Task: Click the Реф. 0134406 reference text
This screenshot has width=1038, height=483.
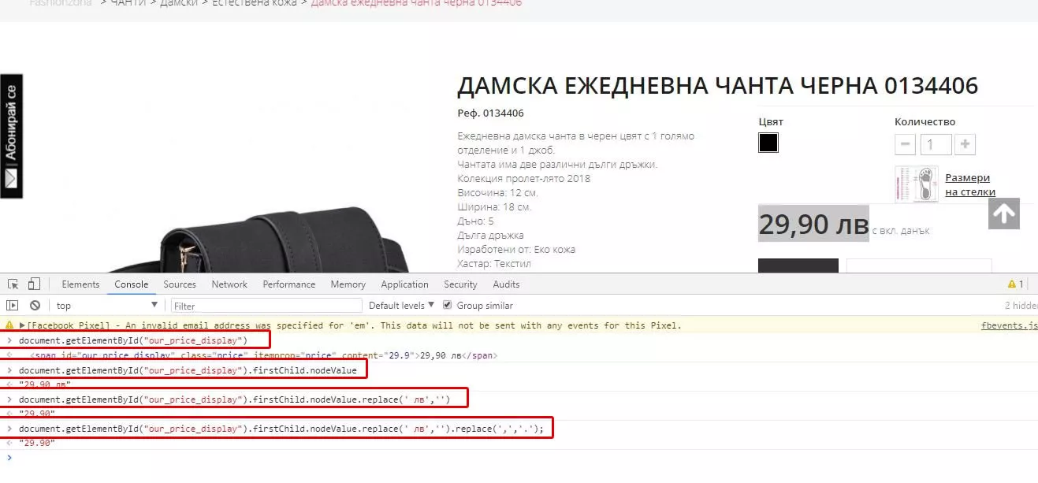Action: click(490, 113)
